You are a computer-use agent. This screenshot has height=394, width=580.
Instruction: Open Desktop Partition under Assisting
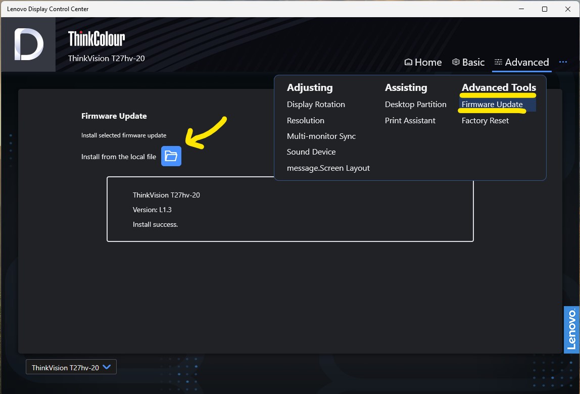tap(415, 105)
